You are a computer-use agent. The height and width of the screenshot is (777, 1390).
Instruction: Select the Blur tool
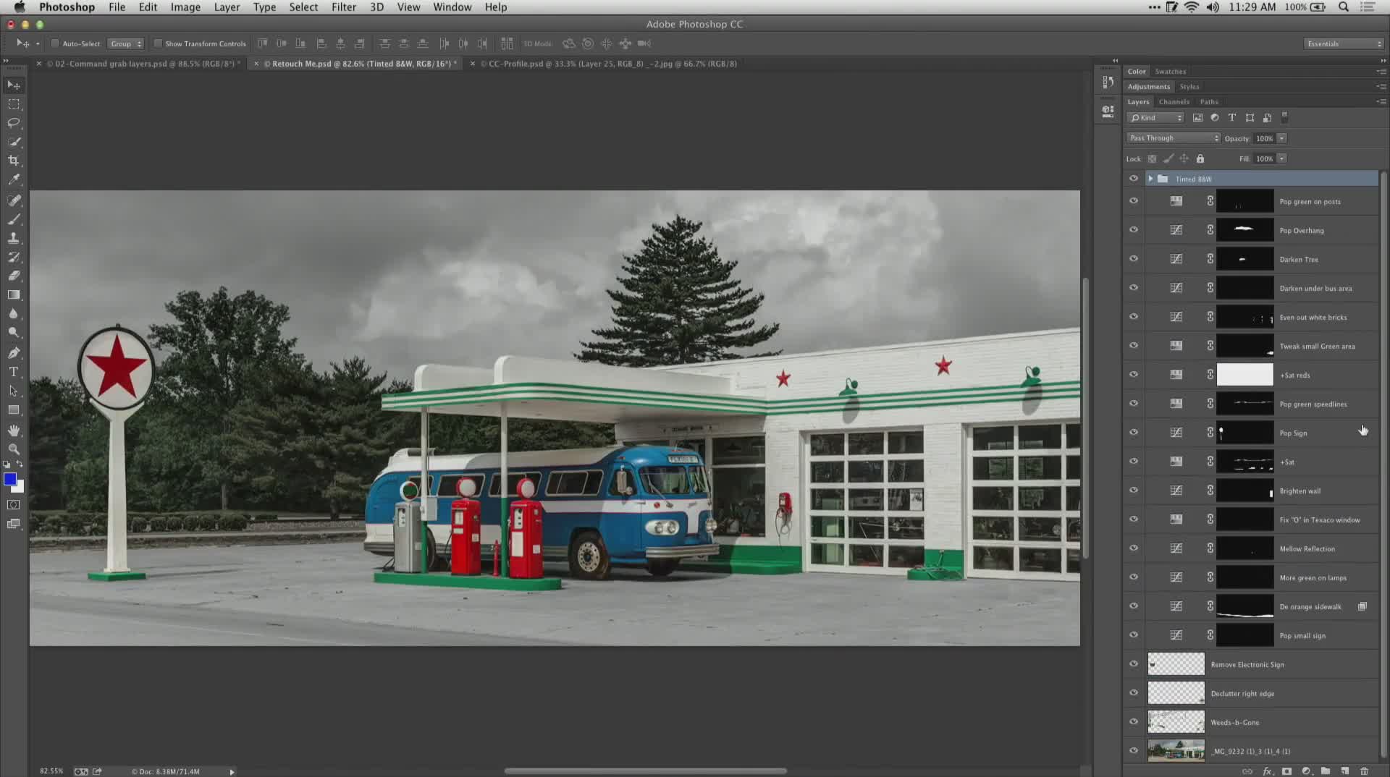(x=14, y=313)
